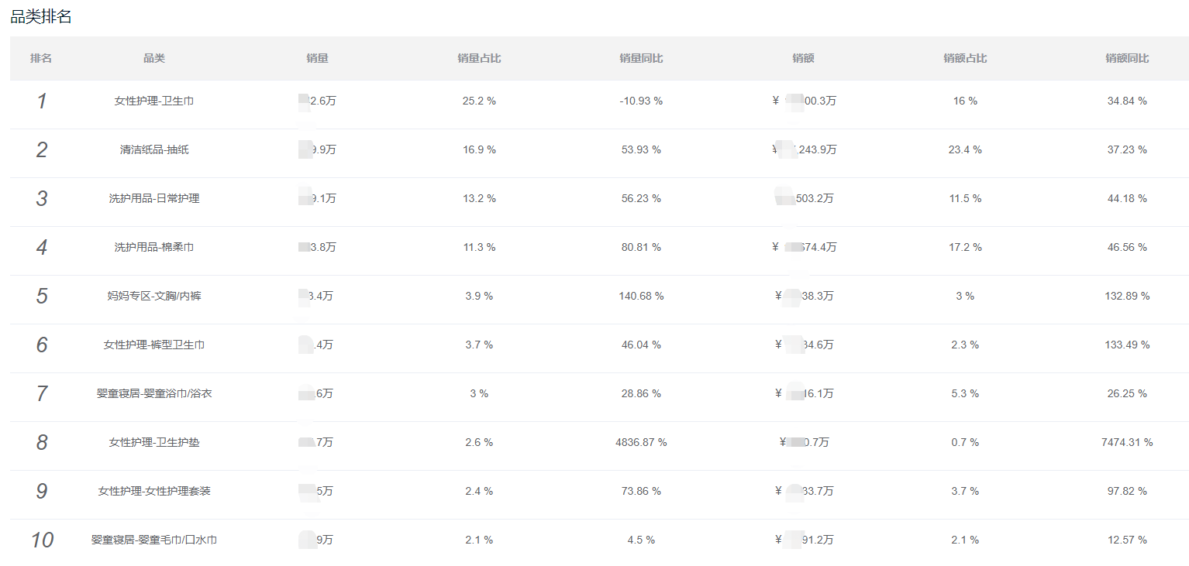Click 女性护理-女性护理套装 category name
1189x566 pixels.
pyautogui.click(x=154, y=491)
